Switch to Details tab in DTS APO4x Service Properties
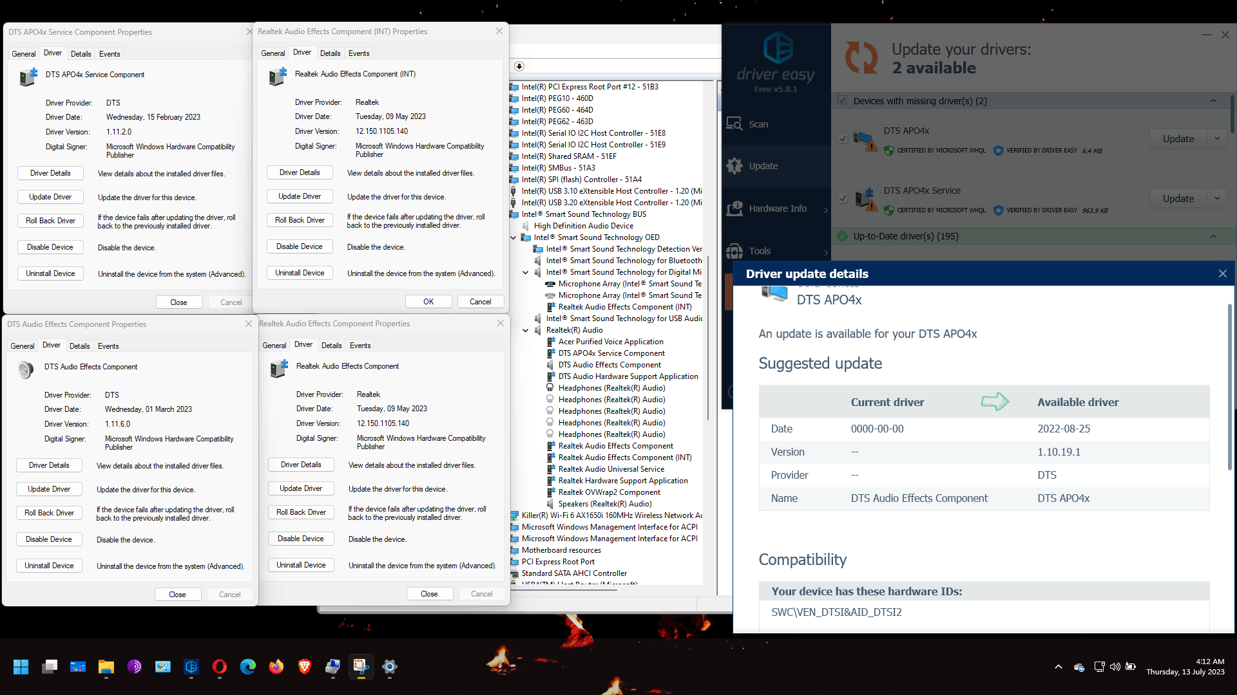The height and width of the screenshot is (695, 1237). (x=81, y=54)
